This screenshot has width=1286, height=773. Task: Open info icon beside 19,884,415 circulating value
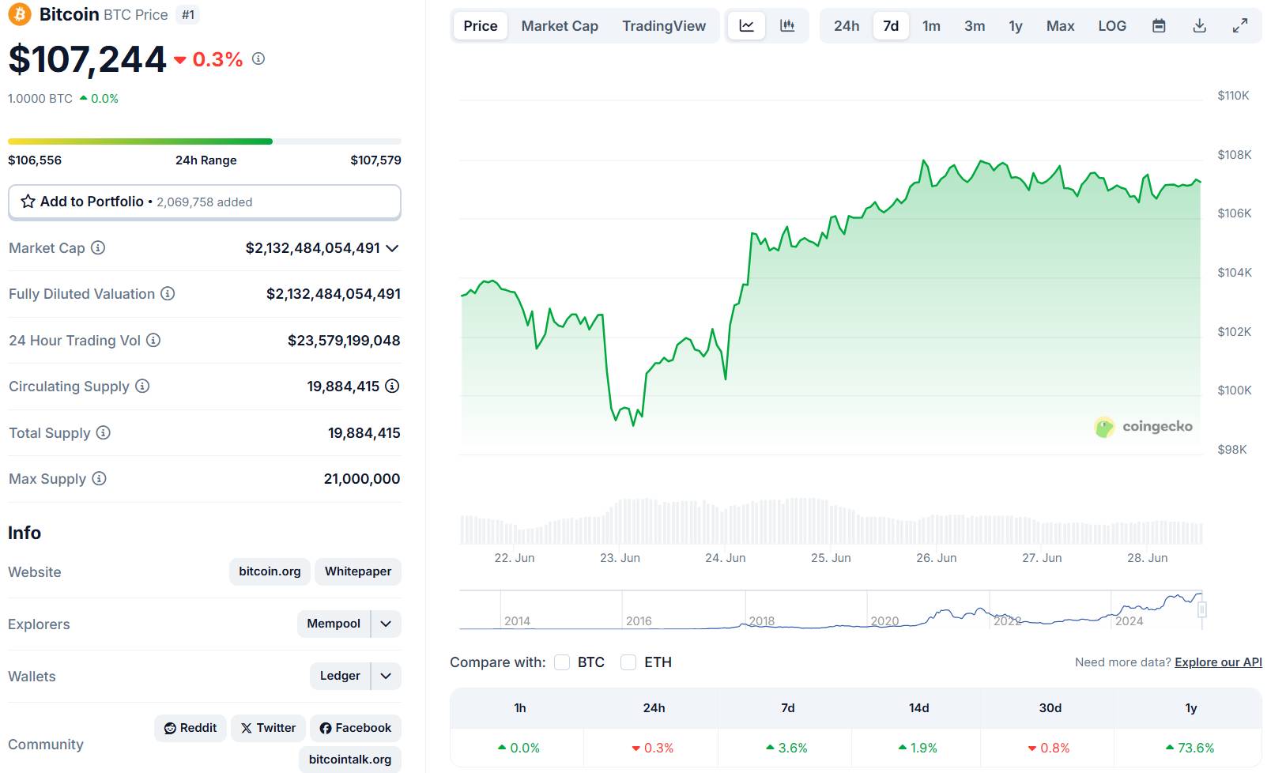tap(392, 386)
